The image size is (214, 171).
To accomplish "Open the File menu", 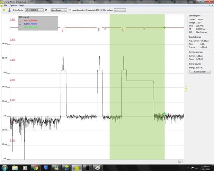I will pyautogui.click(x=5, y=6).
